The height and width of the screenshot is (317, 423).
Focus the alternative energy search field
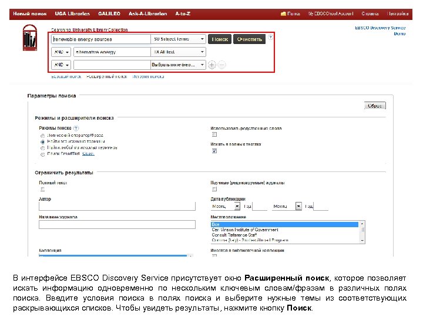112,52
